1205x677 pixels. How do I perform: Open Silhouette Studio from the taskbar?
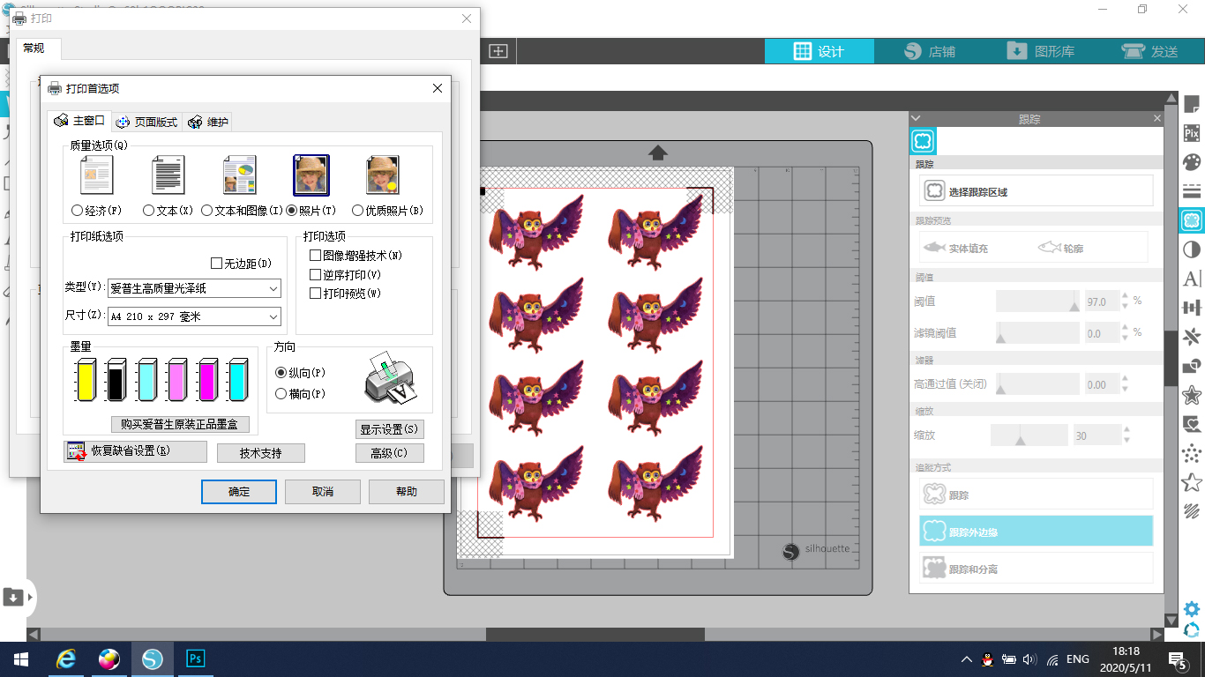(x=153, y=659)
